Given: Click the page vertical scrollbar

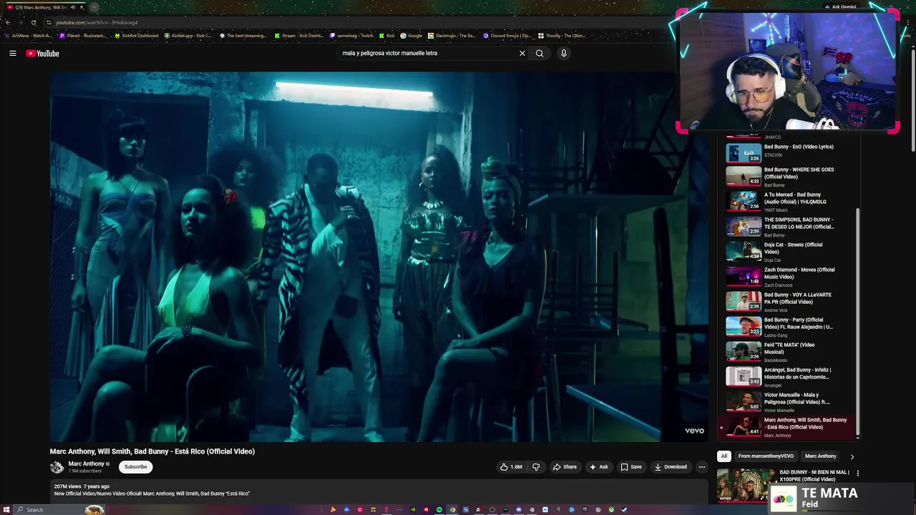Looking at the screenshot, I should [x=912, y=100].
